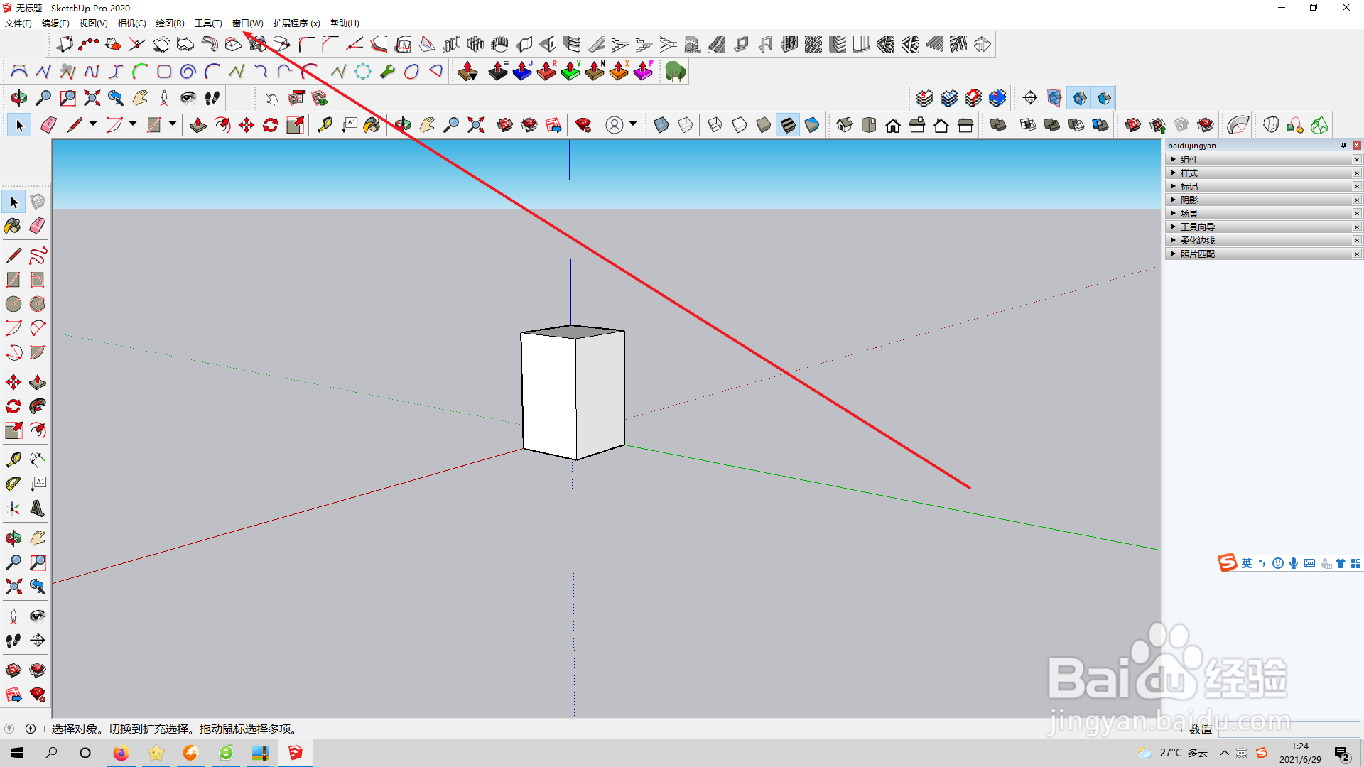Activate the Paint Bucket tool in left toolbar
This screenshot has width=1364, height=767.
click(x=13, y=226)
